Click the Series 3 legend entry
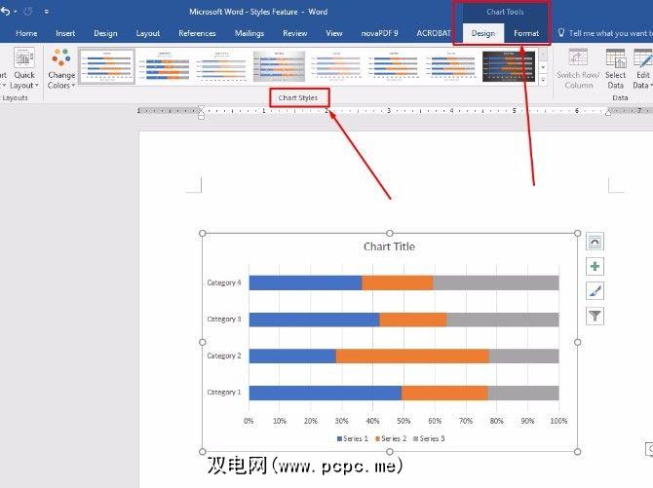Screen dimensions: 653x488 [429, 438]
